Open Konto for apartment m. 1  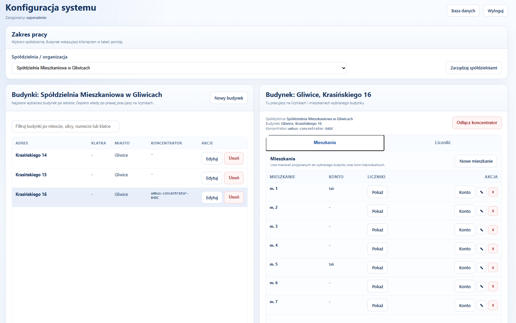coord(465,192)
